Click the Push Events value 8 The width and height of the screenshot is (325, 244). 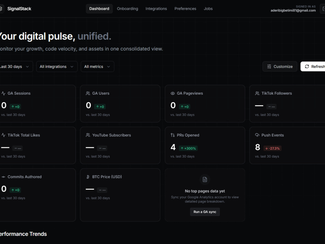pyautogui.click(x=257, y=147)
